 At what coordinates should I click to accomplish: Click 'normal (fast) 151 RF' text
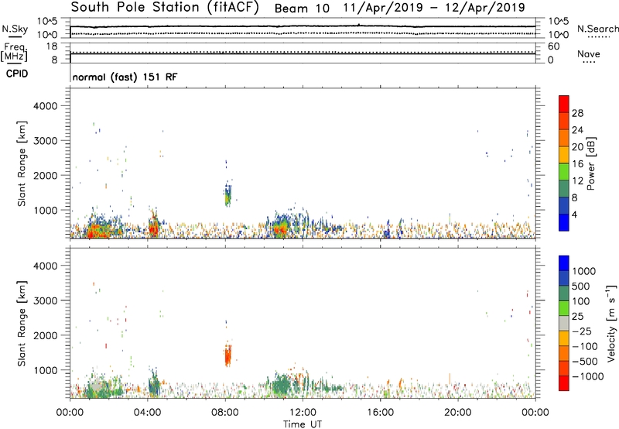[125, 77]
